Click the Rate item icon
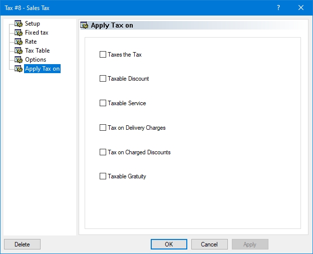The height and width of the screenshot is (254, 313). [x=19, y=42]
